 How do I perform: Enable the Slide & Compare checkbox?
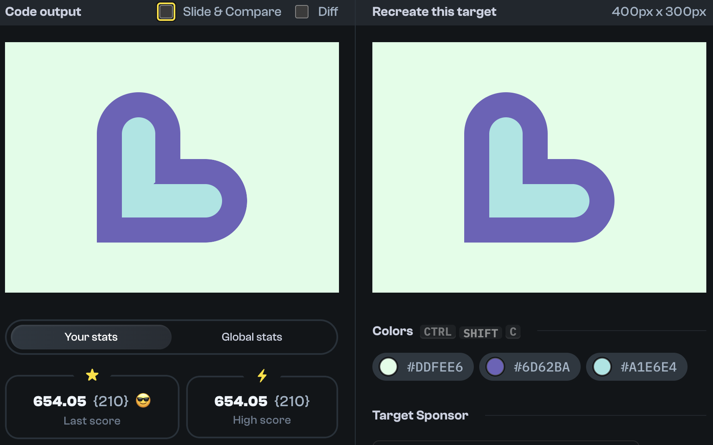166,12
